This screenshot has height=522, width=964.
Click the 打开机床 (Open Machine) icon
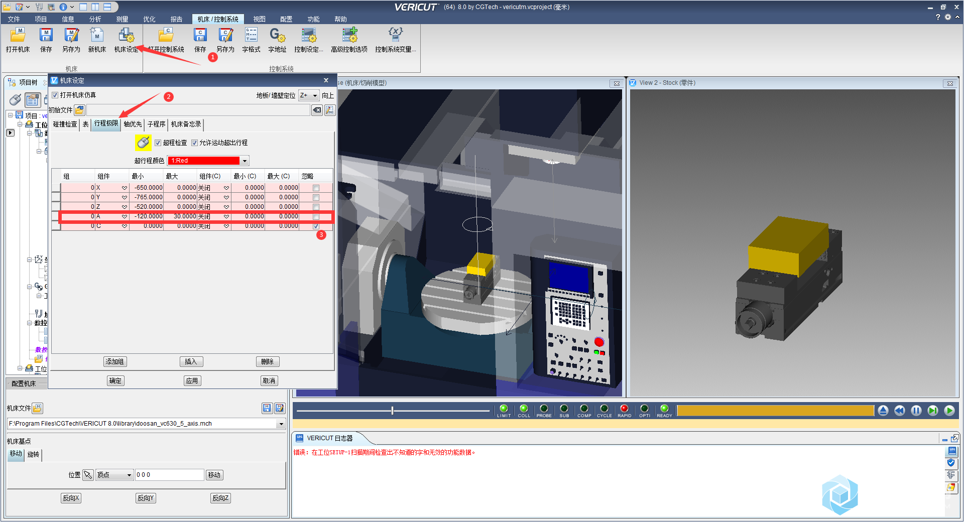pyautogui.click(x=18, y=35)
